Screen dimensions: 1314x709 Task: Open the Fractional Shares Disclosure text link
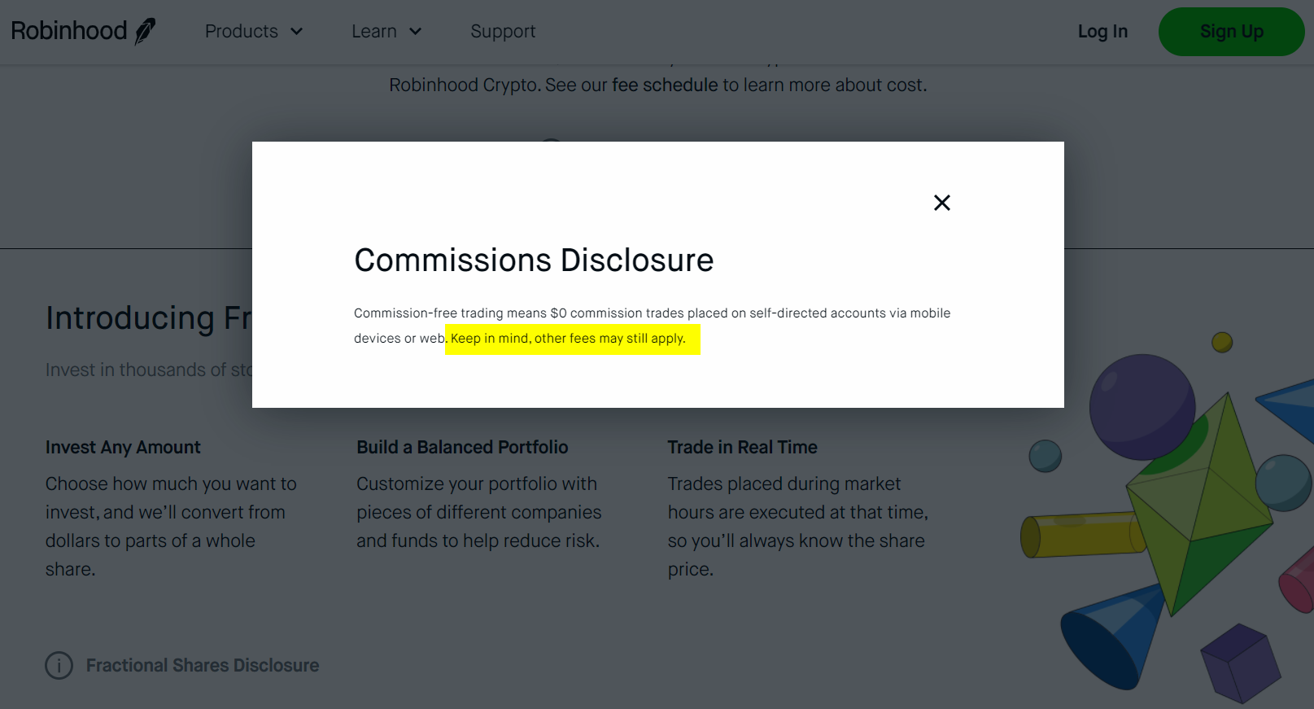pos(203,665)
